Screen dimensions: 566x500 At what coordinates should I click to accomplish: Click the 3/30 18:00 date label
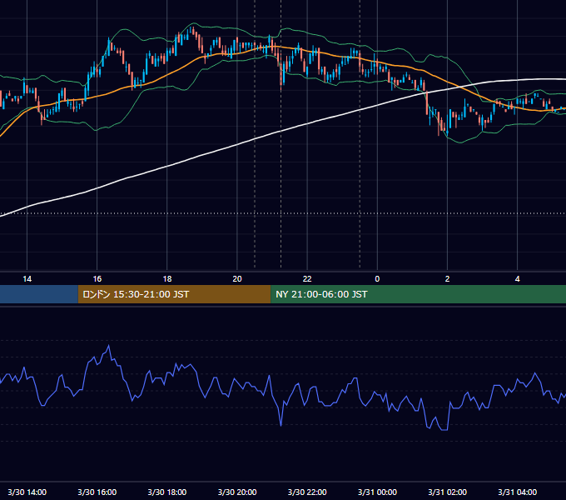pos(167,492)
